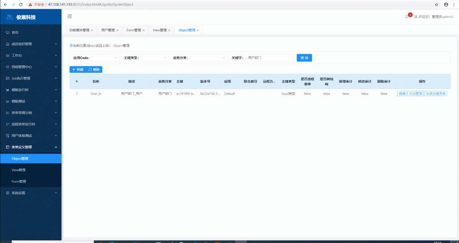Click the Chrome profile account icon
Screen dimensions: 459x243
(x=446, y=4)
